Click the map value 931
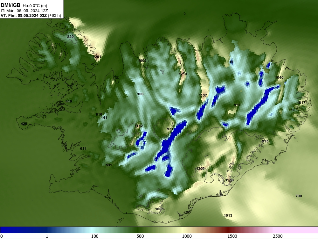 coord(170,129)
